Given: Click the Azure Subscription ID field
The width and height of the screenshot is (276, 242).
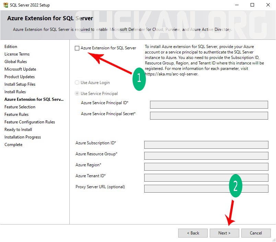Looking at the screenshot, I should pyautogui.click(x=206, y=145).
